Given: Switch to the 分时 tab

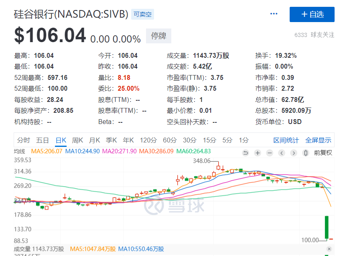Looking at the screenshot, I should 24,140.
